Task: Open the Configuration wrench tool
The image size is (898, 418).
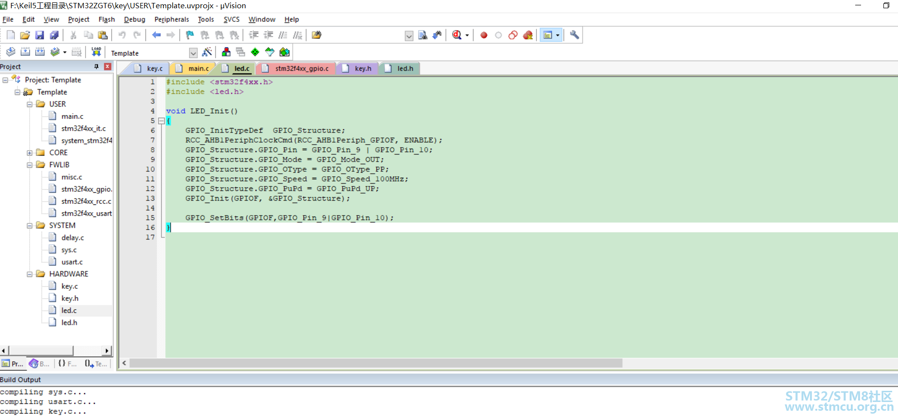Action: (x=574, y=35)
